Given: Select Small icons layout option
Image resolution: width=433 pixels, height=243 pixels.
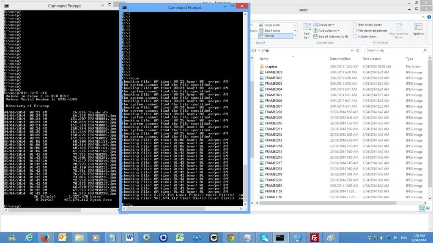Looking at the screenshot, I should click(x=272, y=30).
